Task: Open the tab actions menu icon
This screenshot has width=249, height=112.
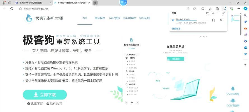Action: click(x=10, y=3)
